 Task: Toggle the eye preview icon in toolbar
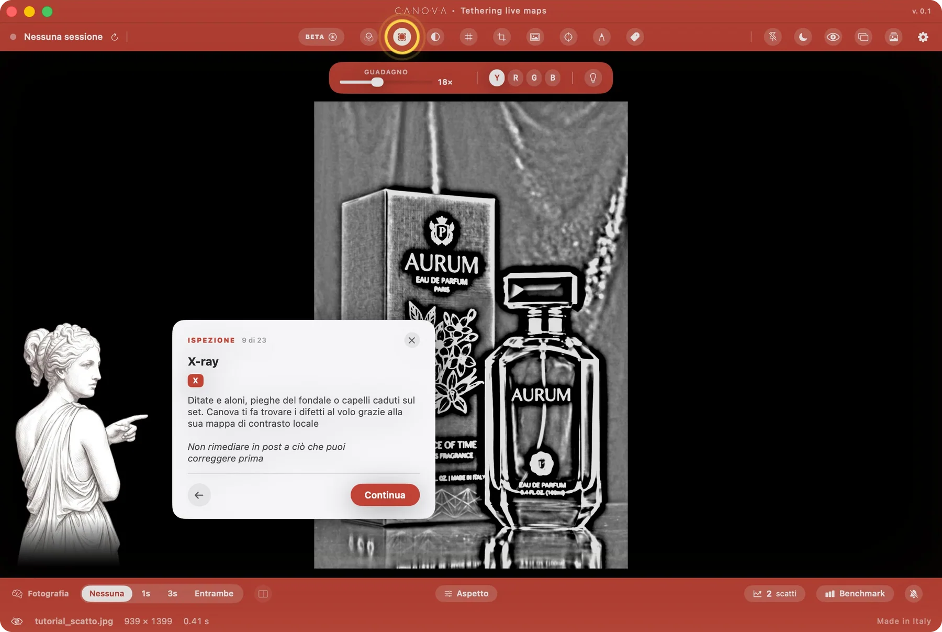833,37
